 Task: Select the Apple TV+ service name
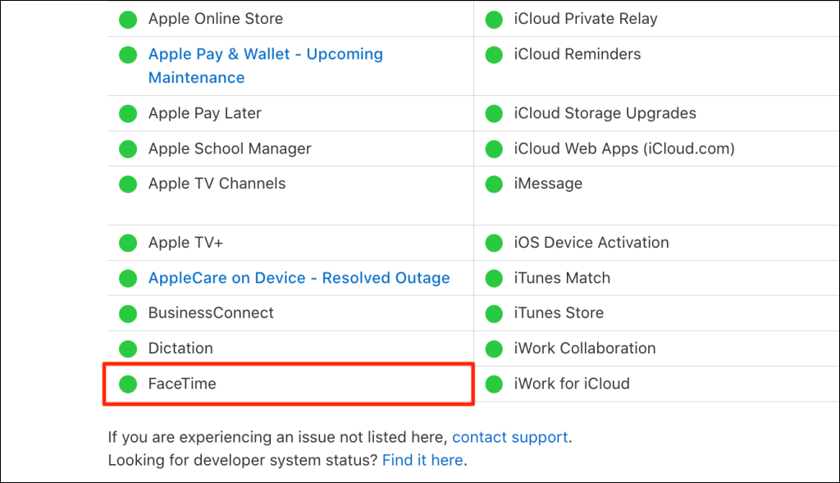click(185, 243)
